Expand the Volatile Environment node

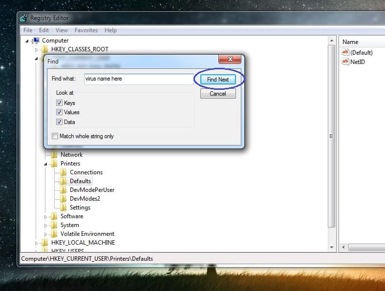tap(45, 234)
